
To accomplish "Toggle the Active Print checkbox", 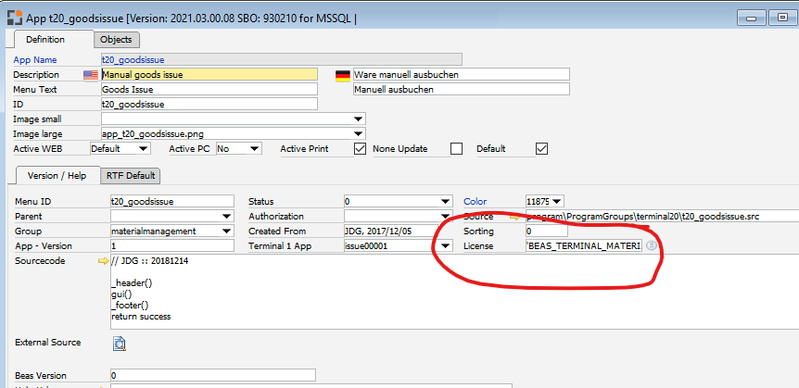I will tap(361, 148).
